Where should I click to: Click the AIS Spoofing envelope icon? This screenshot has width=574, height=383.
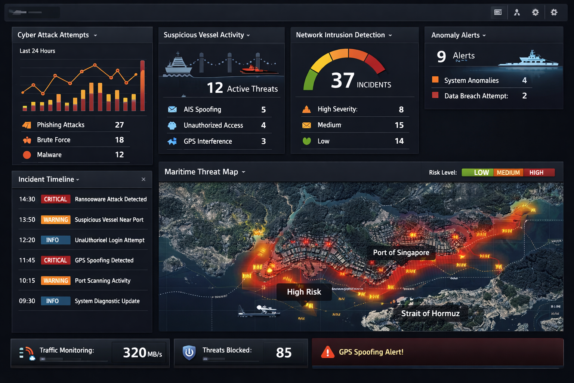172,110
